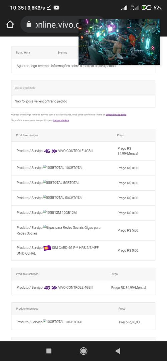Tap the browser home icon
This screenshot has height=361, width=167.
(10, 24)
